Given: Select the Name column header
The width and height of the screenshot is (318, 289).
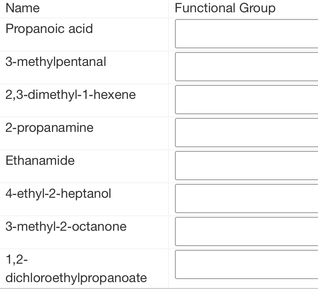Looking at the screenshot, I should point(23,8).
